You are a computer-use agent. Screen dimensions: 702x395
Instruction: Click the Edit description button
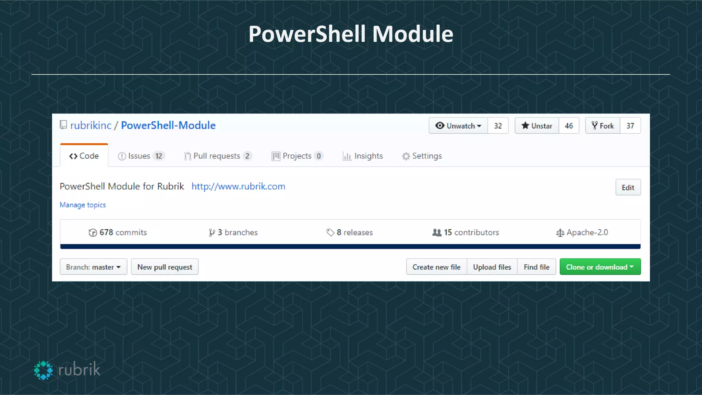(628, 187)
